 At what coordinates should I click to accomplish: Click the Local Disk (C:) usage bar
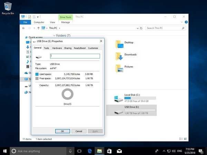coord(140,98)
